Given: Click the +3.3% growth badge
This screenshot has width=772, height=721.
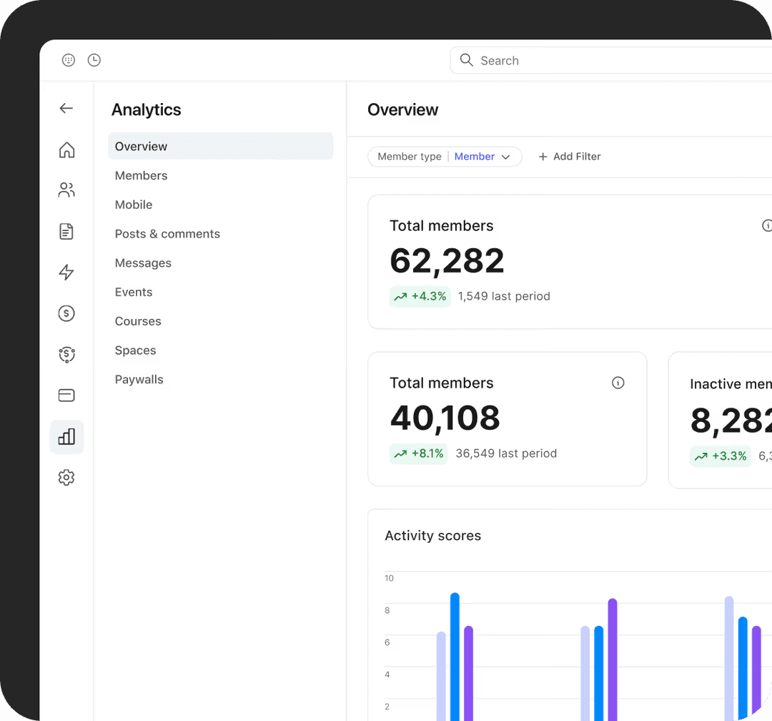Looking at the screenshot, I should 721,456.
